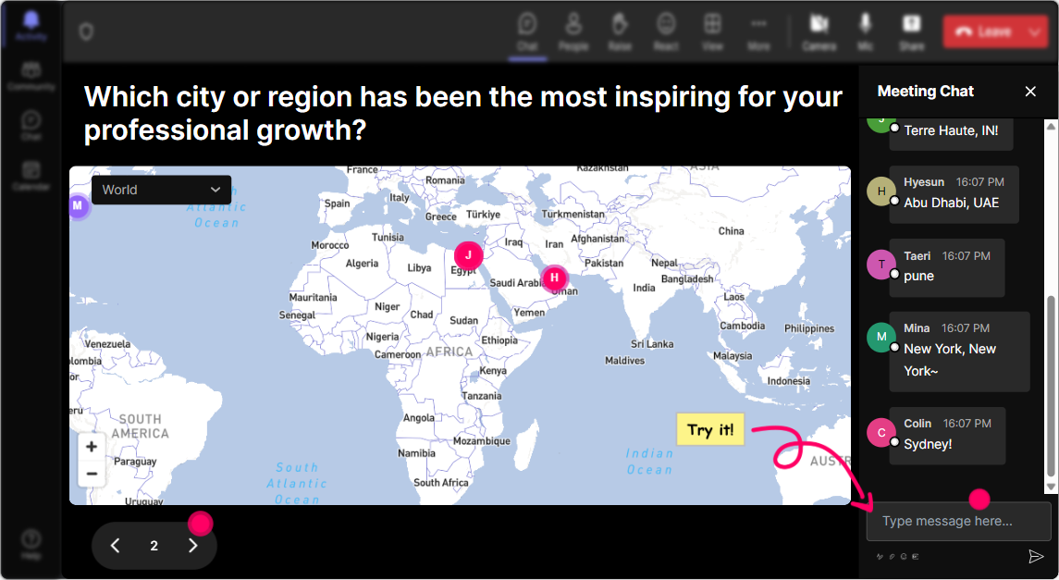Click the chat scrollbar down arrow

coord(1051,487)
